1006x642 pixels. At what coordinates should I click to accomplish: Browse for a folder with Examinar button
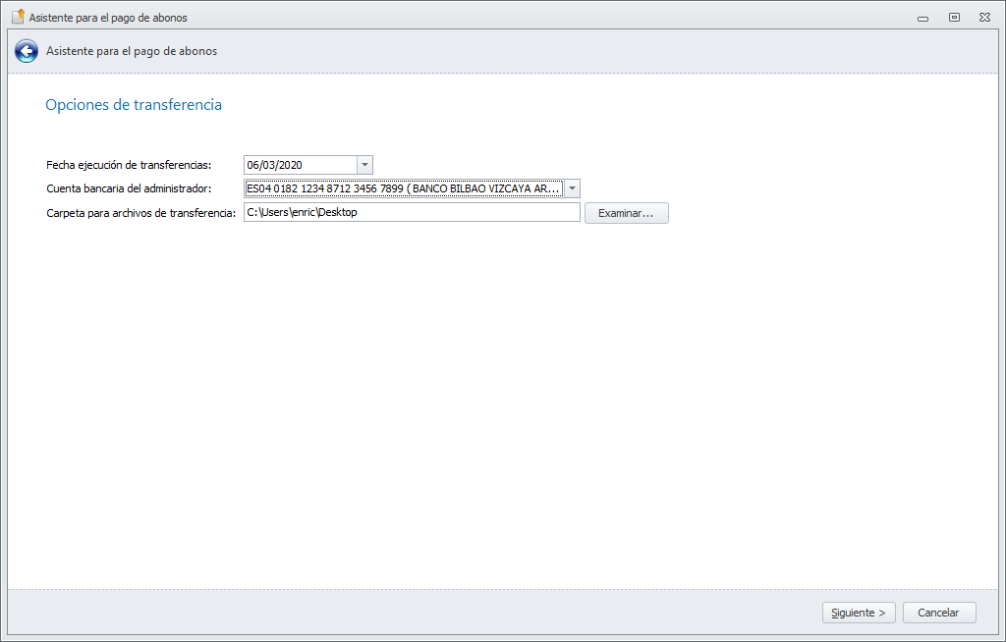[626, 213]
